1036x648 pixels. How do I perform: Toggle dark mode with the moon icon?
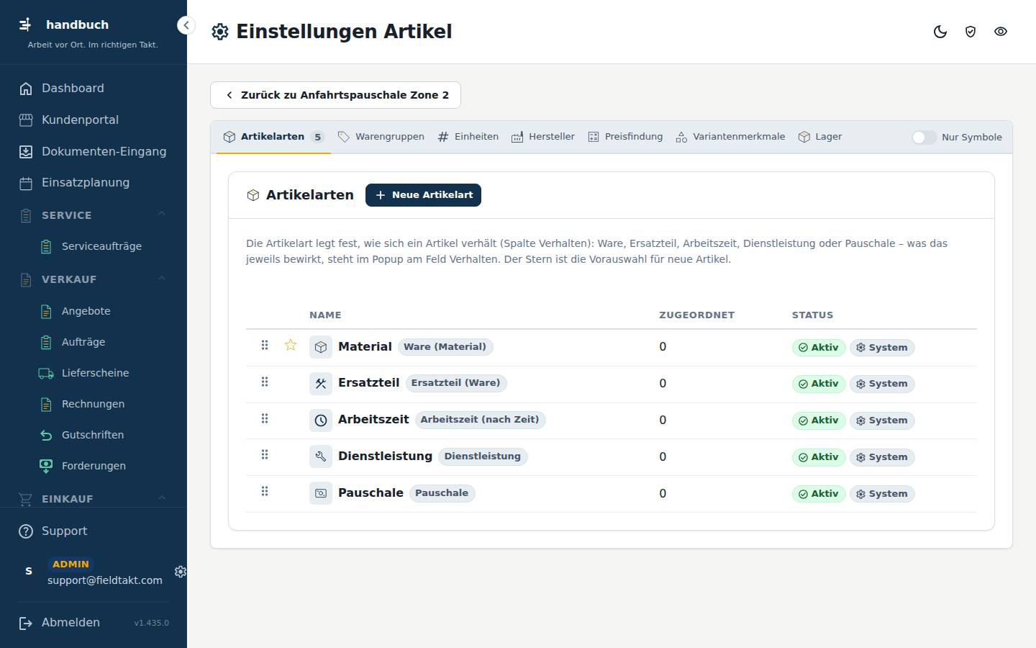[x=940, y=32]
